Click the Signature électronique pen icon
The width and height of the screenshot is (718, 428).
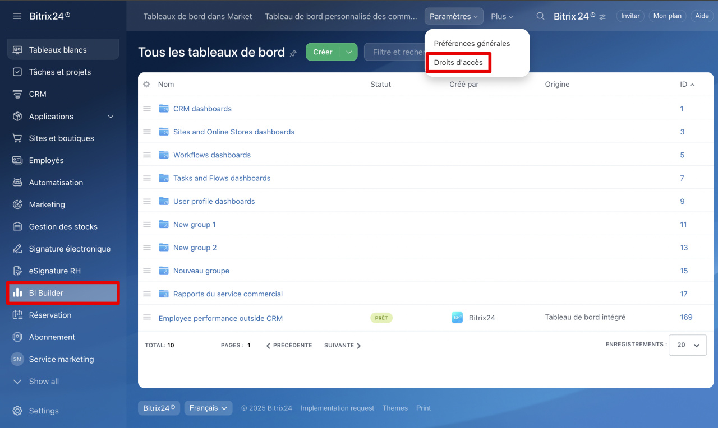click(17, 249)
